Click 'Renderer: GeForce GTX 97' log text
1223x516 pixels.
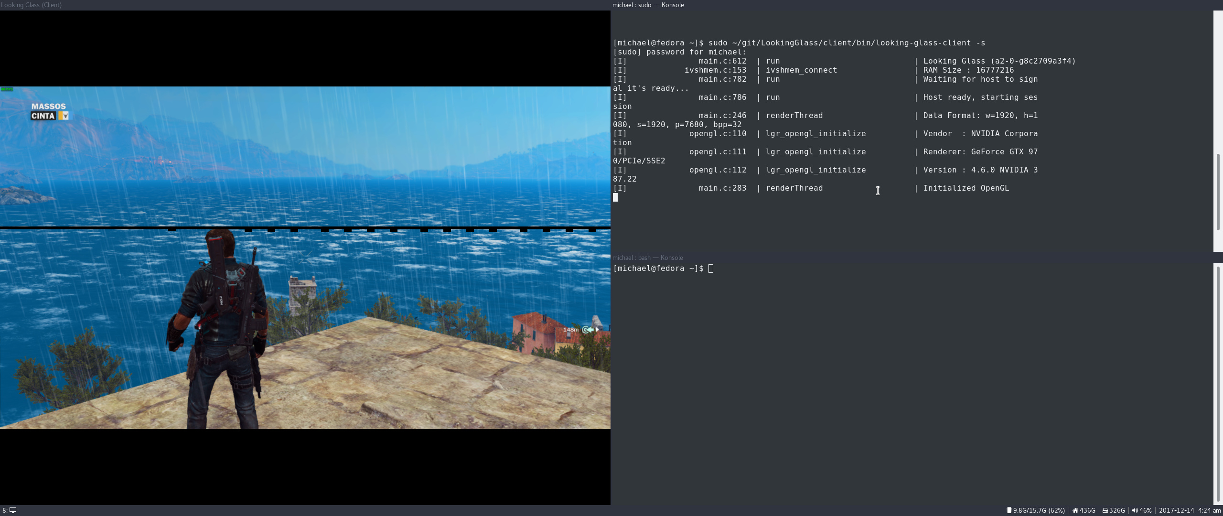(980, 152)
